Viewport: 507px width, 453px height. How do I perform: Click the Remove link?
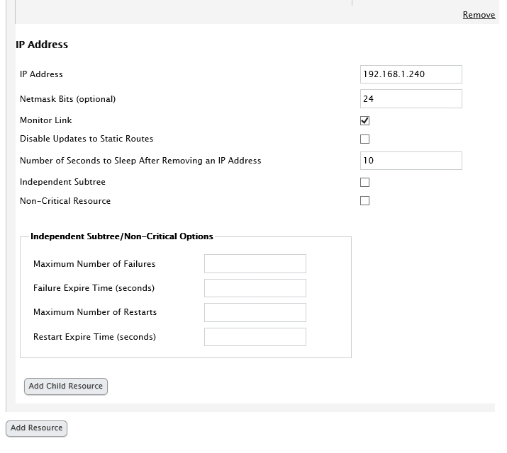click(479, 15)
